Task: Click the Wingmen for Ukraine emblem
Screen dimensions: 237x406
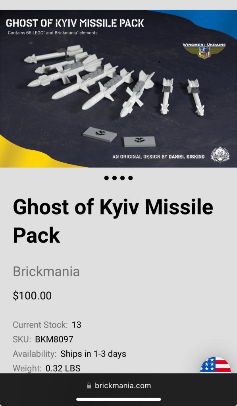Action: 204,51
